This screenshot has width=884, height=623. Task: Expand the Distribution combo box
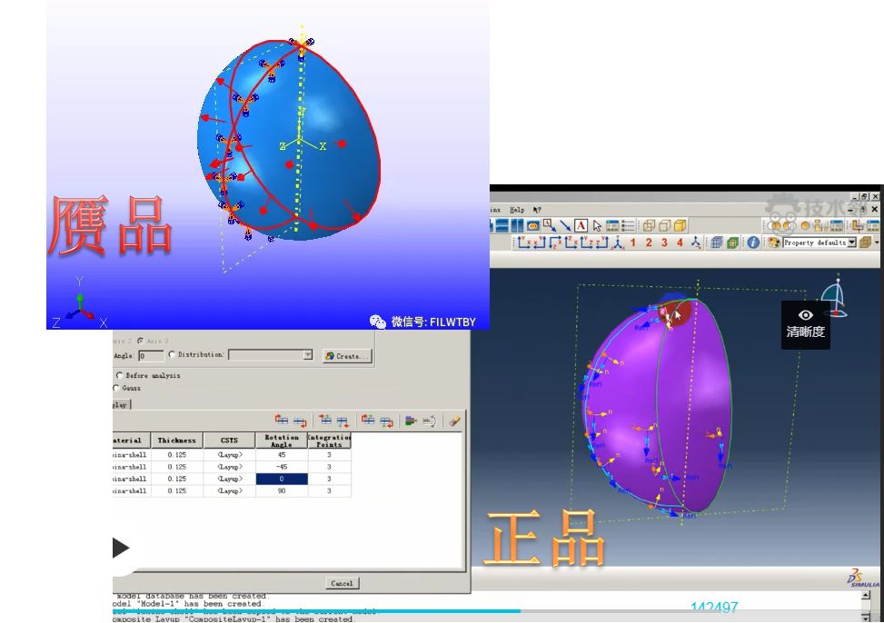307,355
